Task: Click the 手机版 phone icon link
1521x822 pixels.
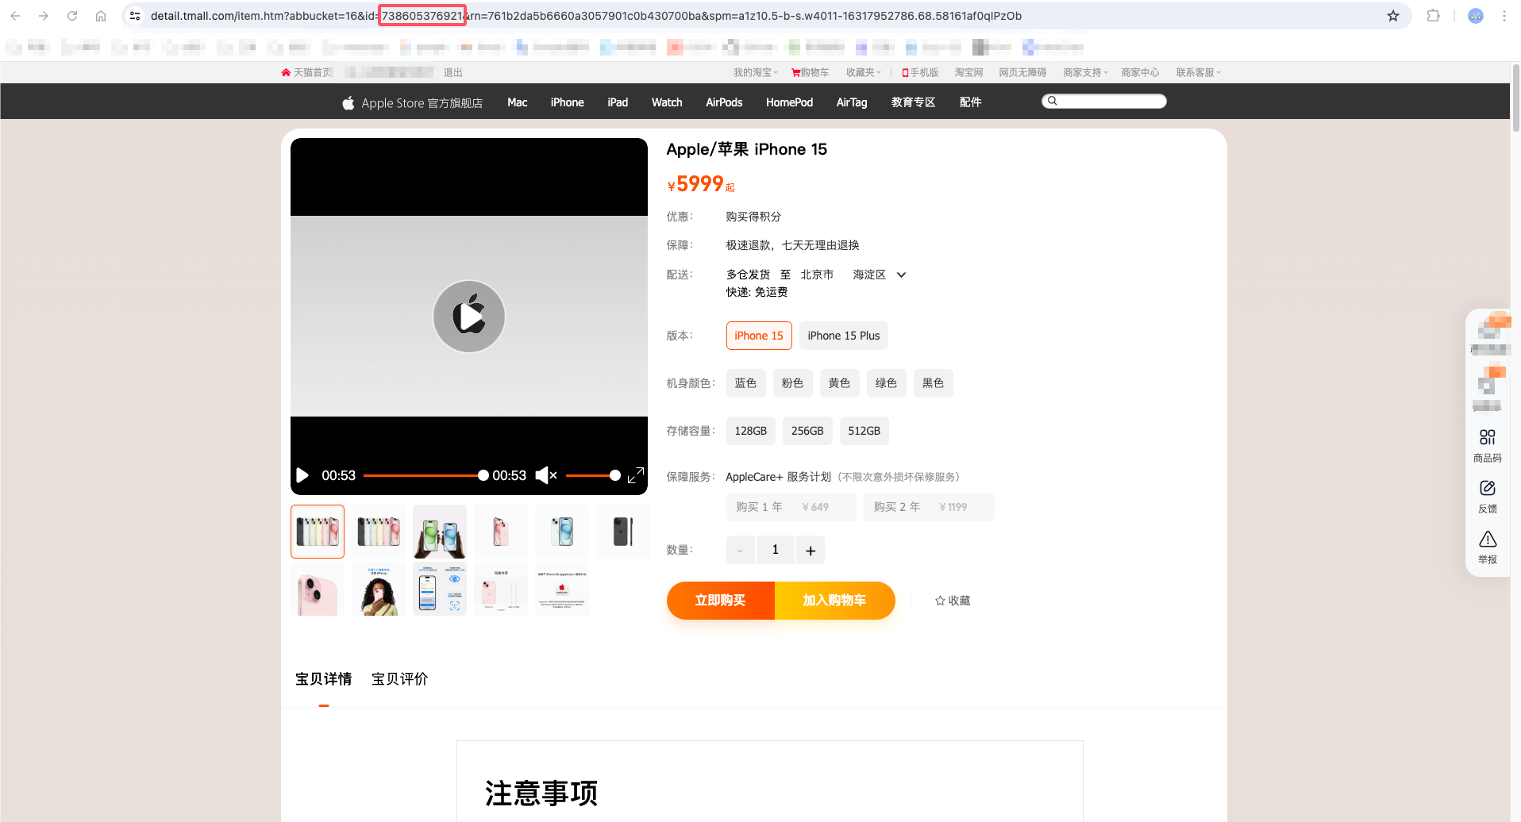Action: tap(920, 72)
